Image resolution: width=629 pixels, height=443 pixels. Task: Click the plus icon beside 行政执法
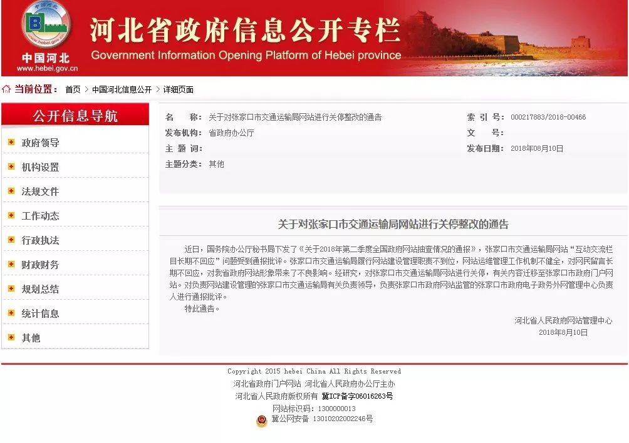pyautogui.click(x=11, y=240)
